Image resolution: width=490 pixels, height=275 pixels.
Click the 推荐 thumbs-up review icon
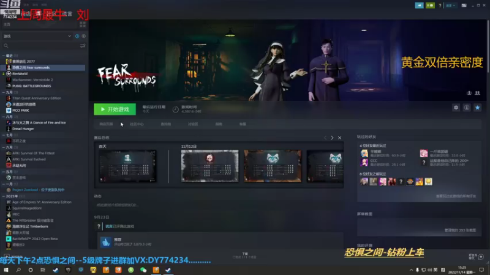click(105, 242)
